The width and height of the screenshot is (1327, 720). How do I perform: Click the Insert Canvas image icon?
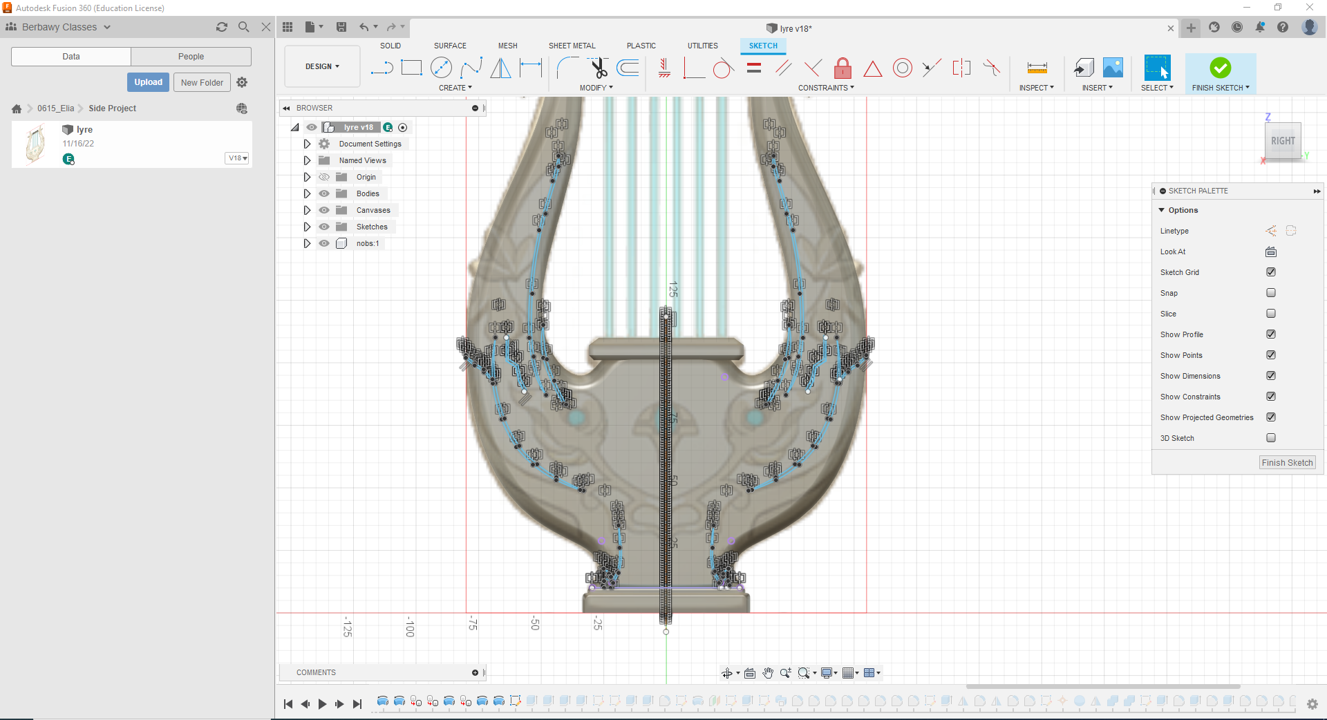pyautogui.click(x=1113, y=68)
